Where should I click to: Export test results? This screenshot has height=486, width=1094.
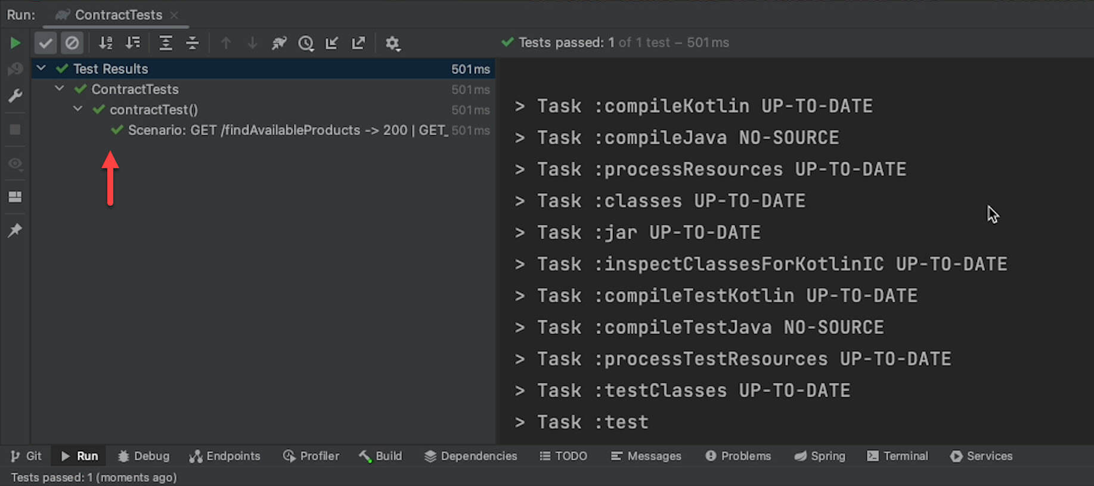click(358, 43)
